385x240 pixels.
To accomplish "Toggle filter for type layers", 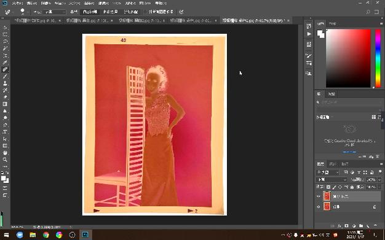I will pos(359,172).
